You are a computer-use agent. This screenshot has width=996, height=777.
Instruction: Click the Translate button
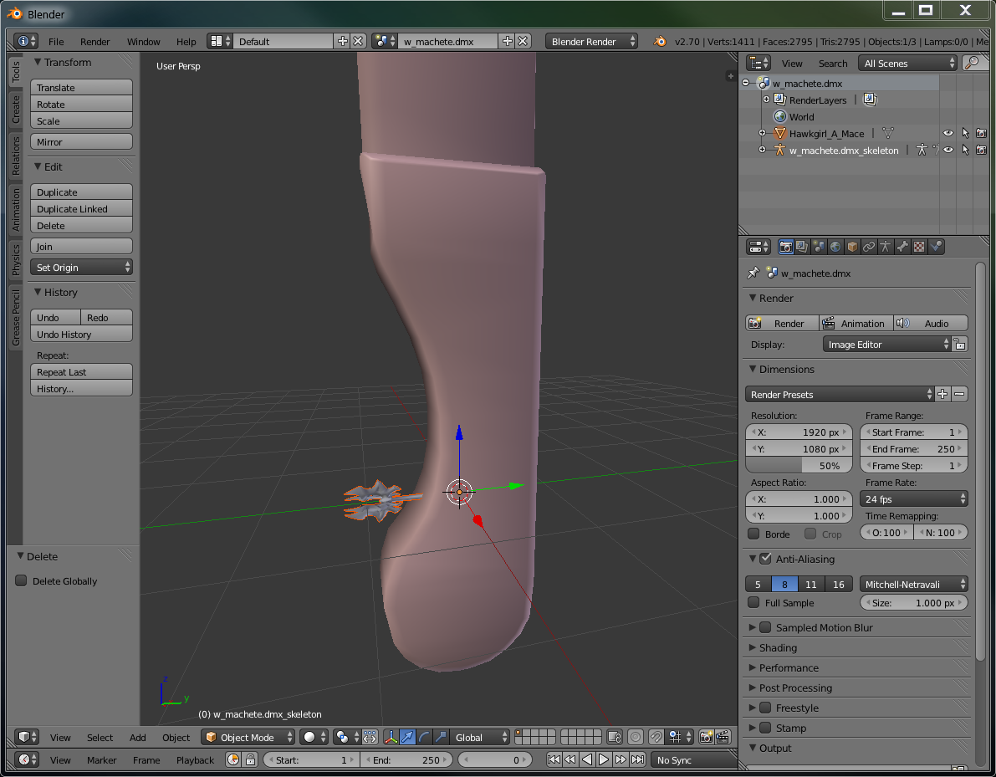click(81, 87)
